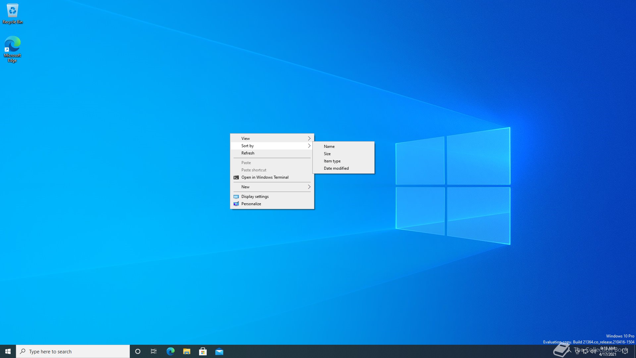
Task: Launch Edge from the taskbar
Action: (170, 351)
